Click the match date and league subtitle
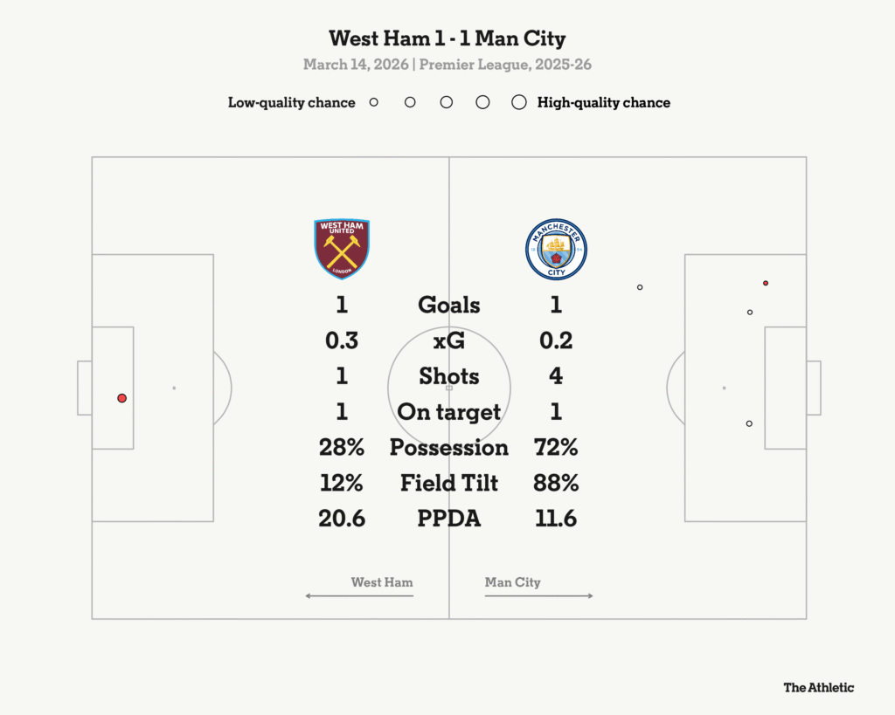 447,65
